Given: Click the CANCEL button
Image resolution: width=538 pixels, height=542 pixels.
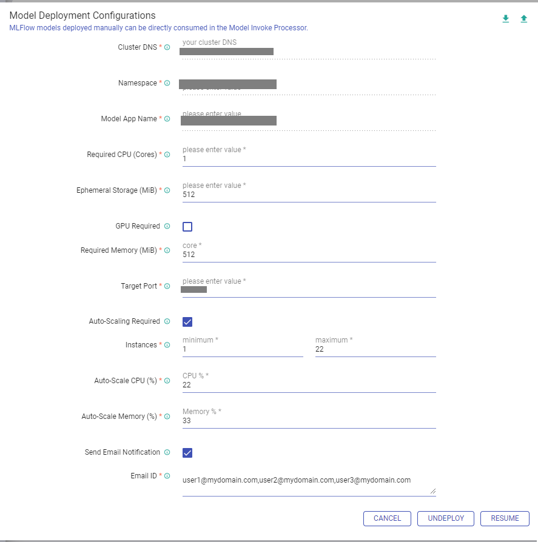Looking at the screenshot, I should click(387, 518).
